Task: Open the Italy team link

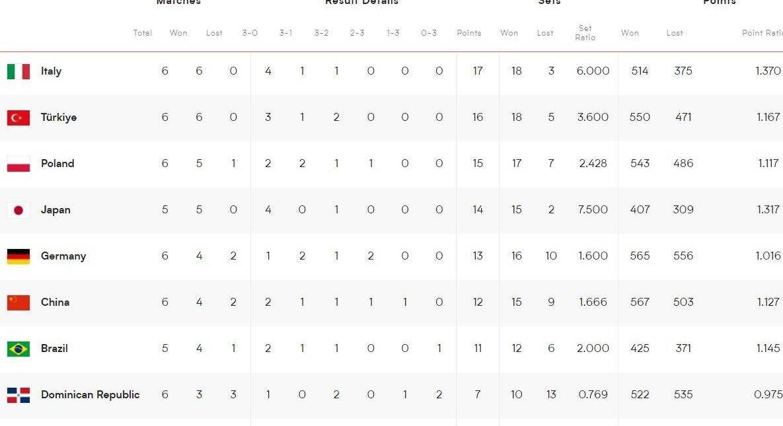Action: click(x=51, y=71)
